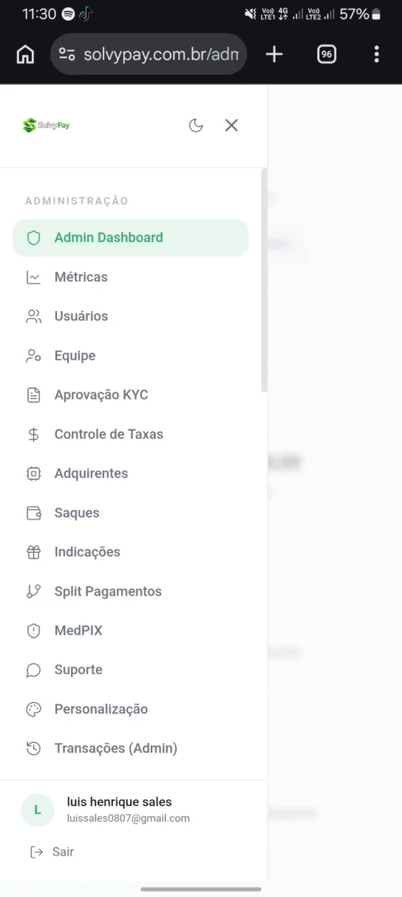Click the Equipe team-settings icon
This screenshot has height=897, width=402.
coord(33,356)
